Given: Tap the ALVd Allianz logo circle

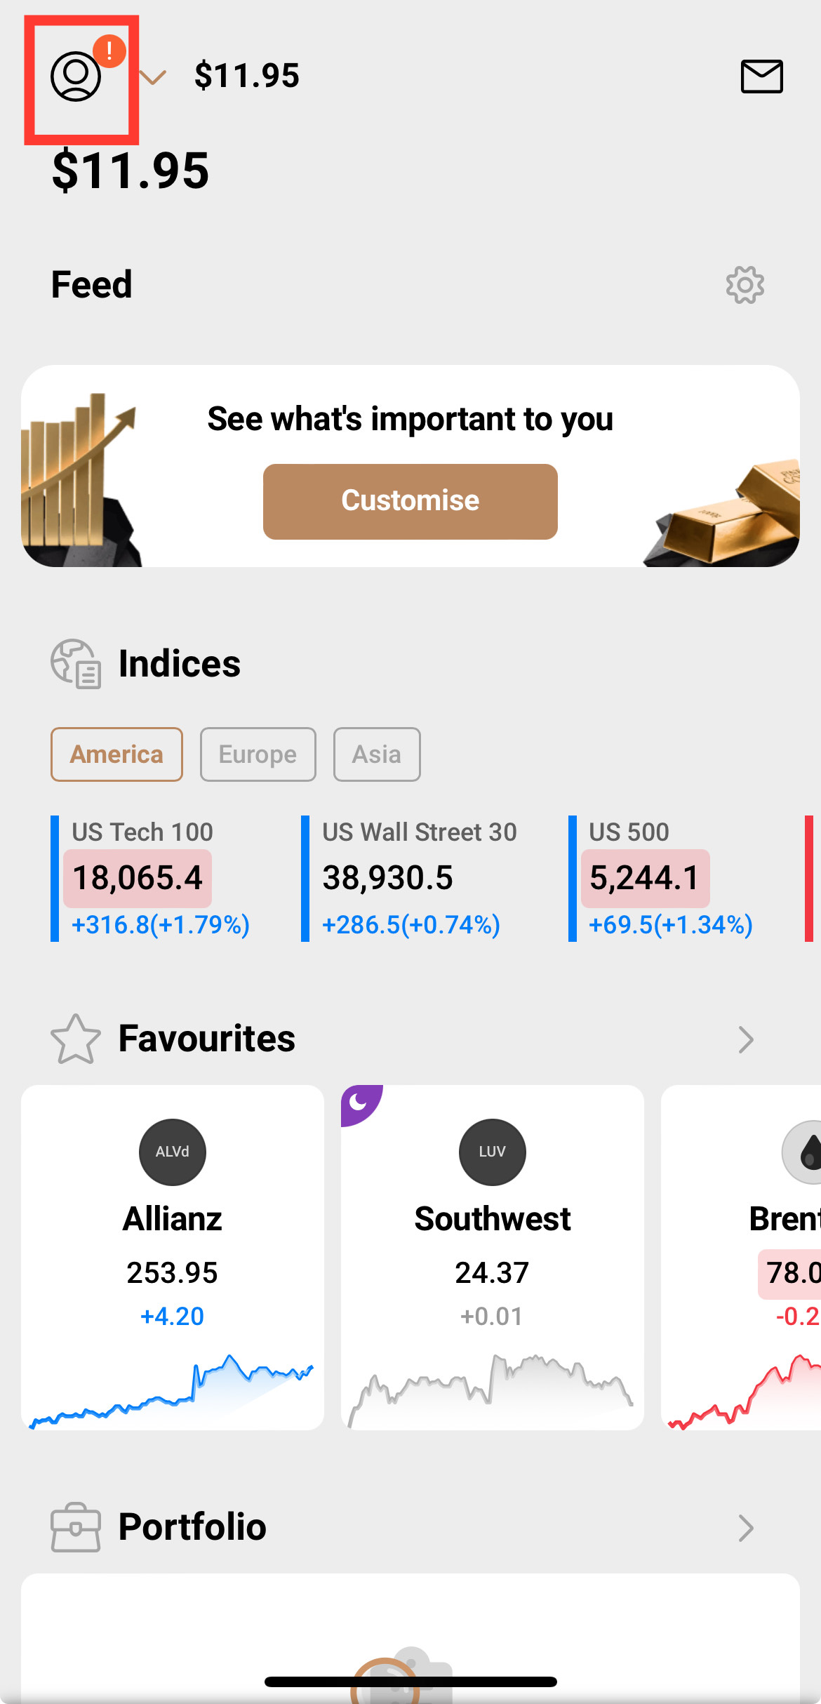Looking at the screenshot, I should 173,1152.
